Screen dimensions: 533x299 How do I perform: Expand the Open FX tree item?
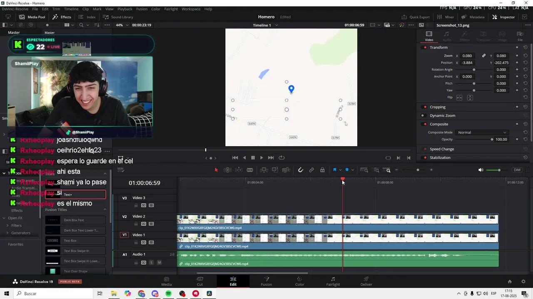[4, 218]
